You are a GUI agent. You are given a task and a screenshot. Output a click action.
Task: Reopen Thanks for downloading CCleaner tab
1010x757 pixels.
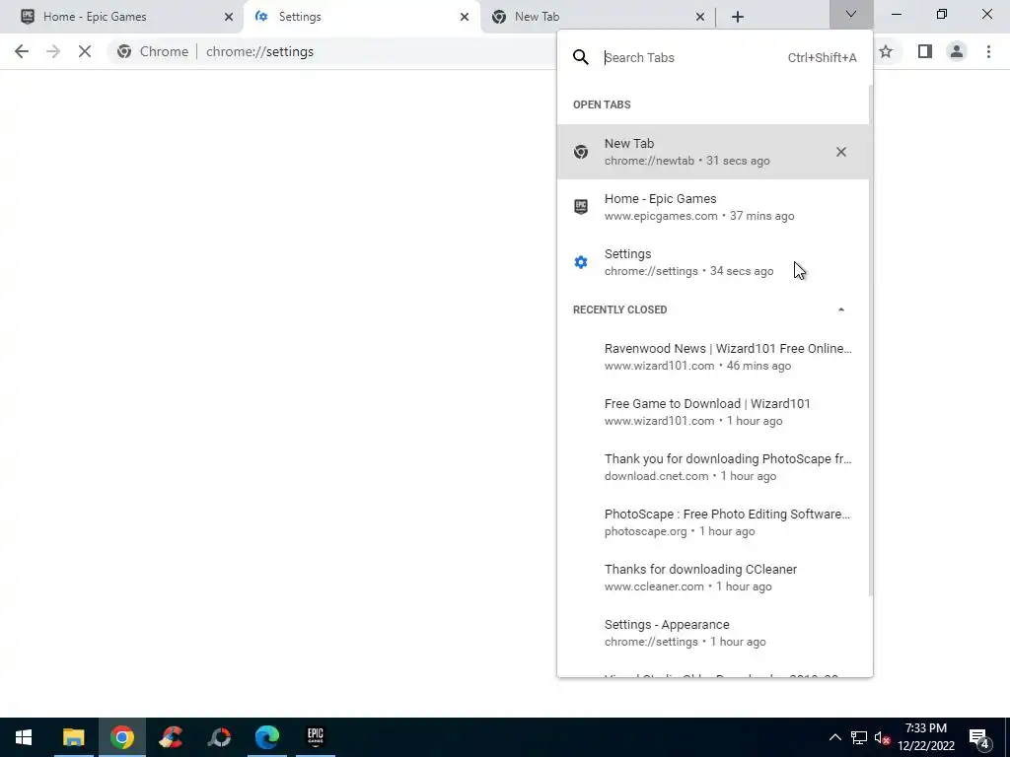(x=713, y=578)
